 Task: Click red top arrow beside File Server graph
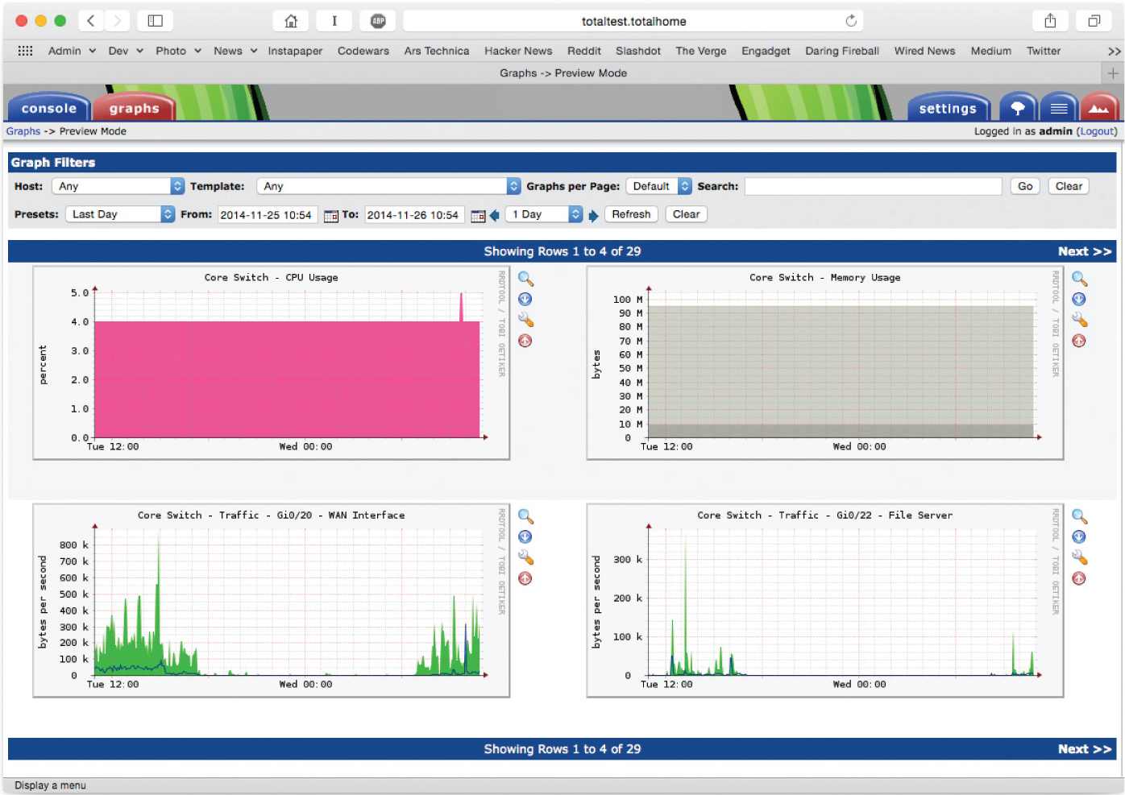1079,578
